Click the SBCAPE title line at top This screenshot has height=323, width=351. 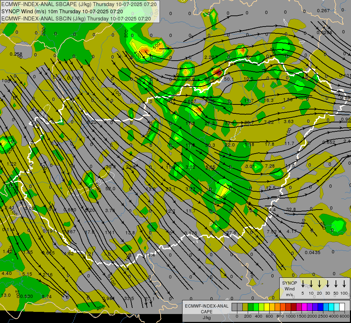coord(79,4)
